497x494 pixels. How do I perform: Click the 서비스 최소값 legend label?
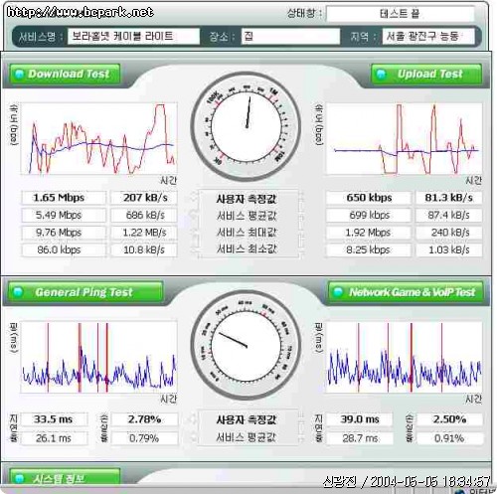[x=246, y=248]
